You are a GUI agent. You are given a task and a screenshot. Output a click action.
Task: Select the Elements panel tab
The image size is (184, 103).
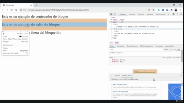click(x=123, y=14)
